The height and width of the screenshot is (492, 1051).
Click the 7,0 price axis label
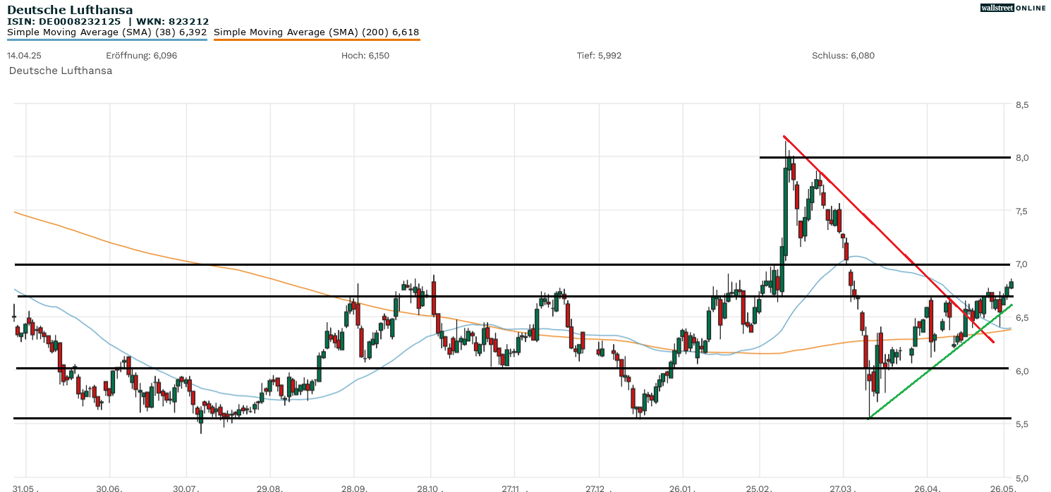click(1021, 264)
